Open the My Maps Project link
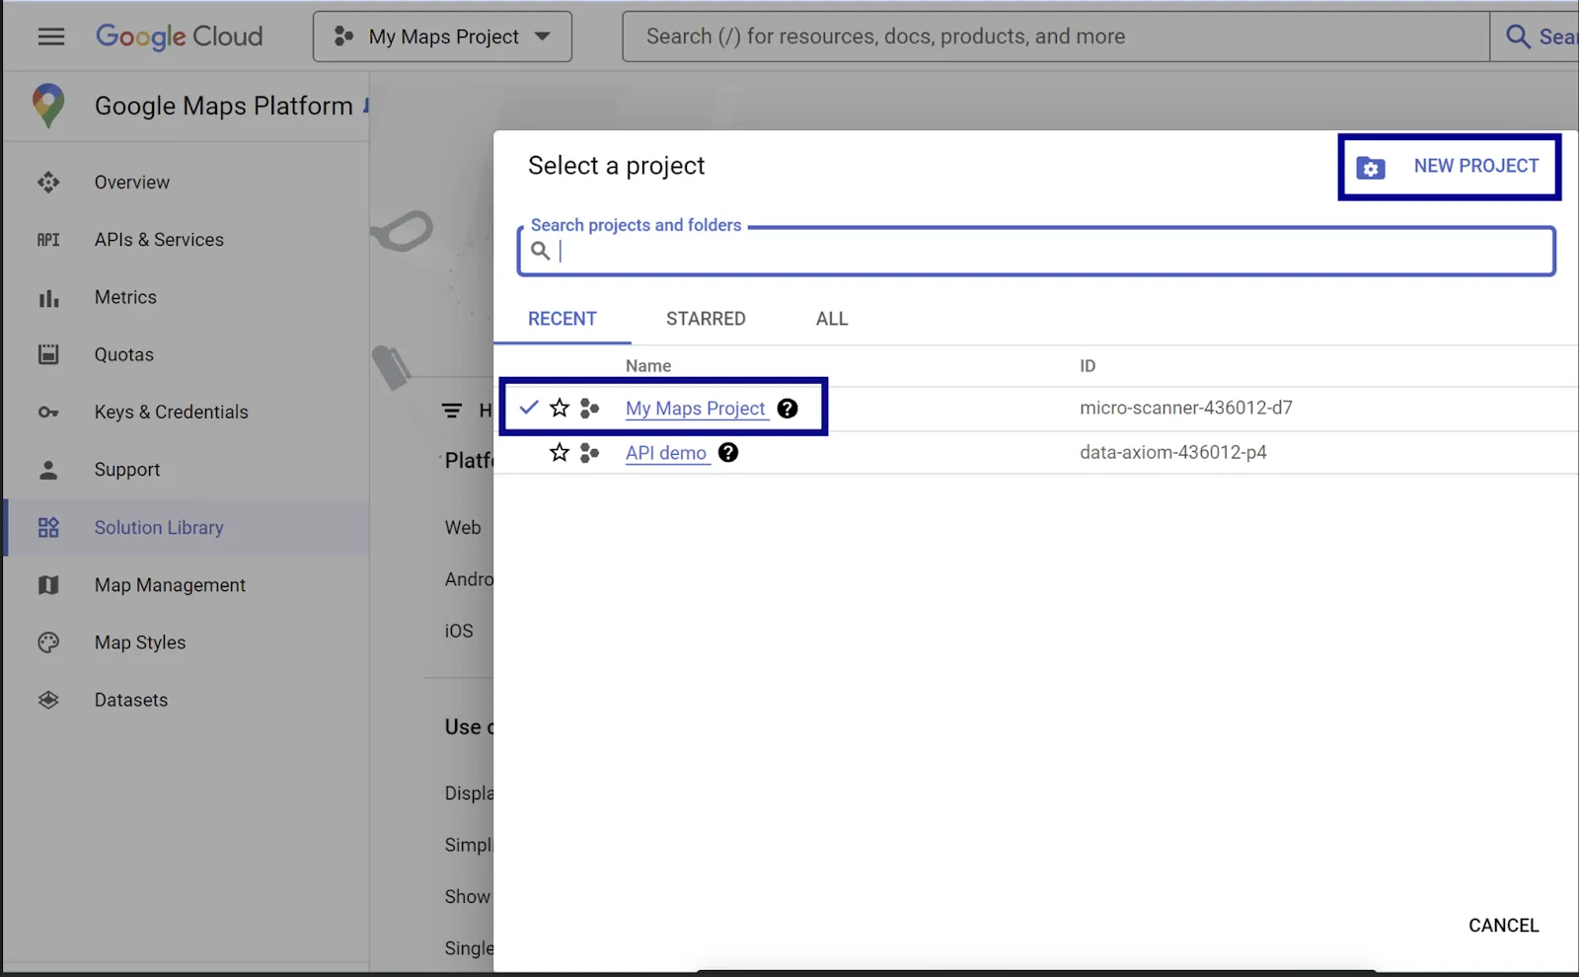Screen dimensions: 1579x977 tap(696, 409)
